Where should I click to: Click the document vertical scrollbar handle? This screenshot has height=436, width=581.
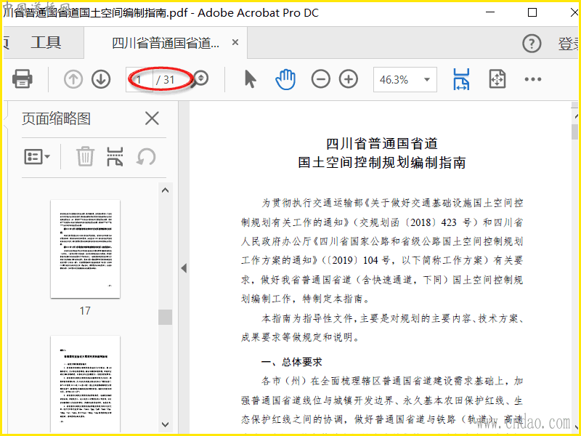coord(574,132)
